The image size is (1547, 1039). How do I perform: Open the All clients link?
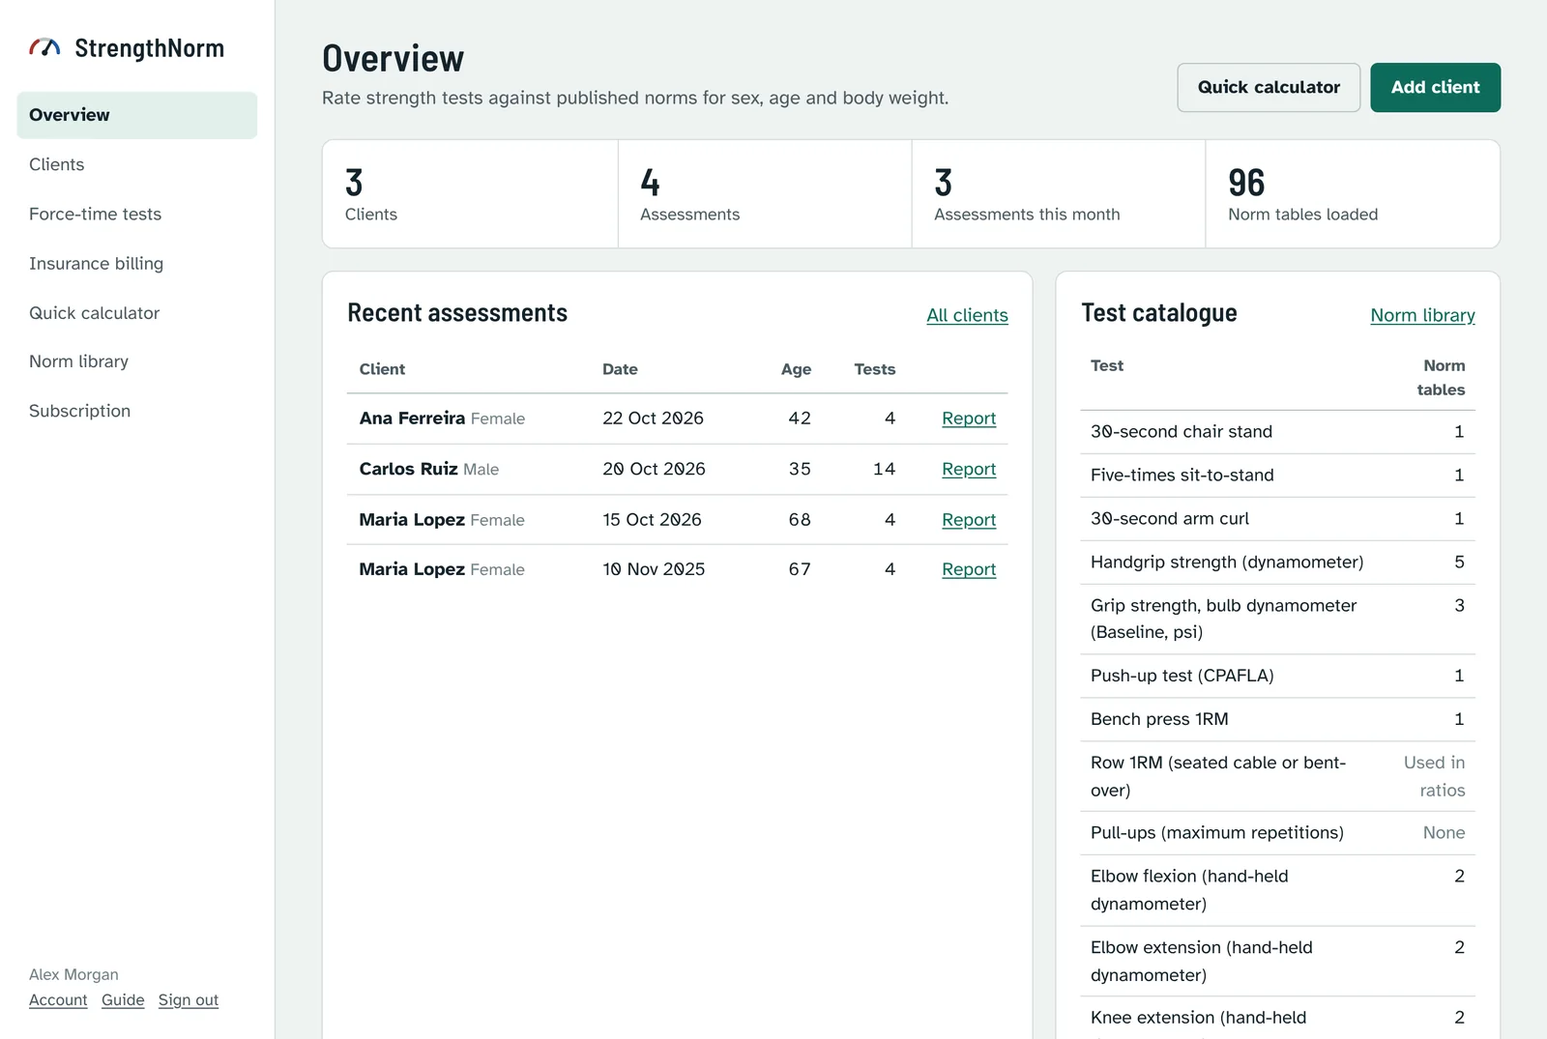(x=967, y=315)
